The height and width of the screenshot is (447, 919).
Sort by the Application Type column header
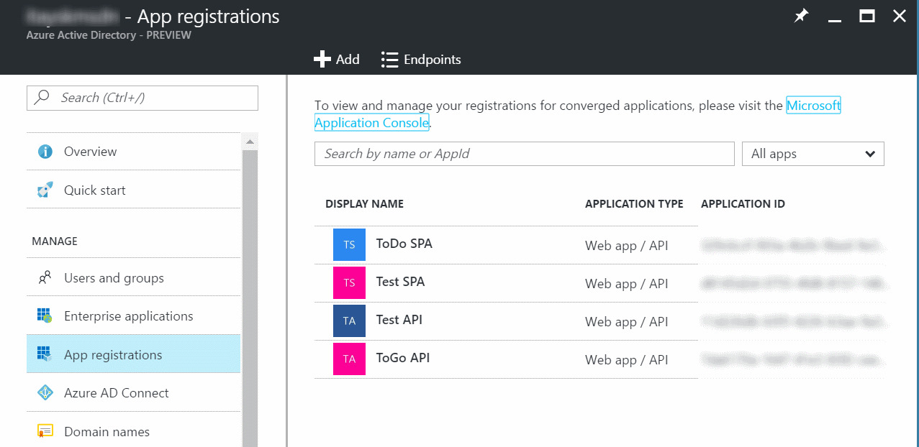[x=634, y=204]
